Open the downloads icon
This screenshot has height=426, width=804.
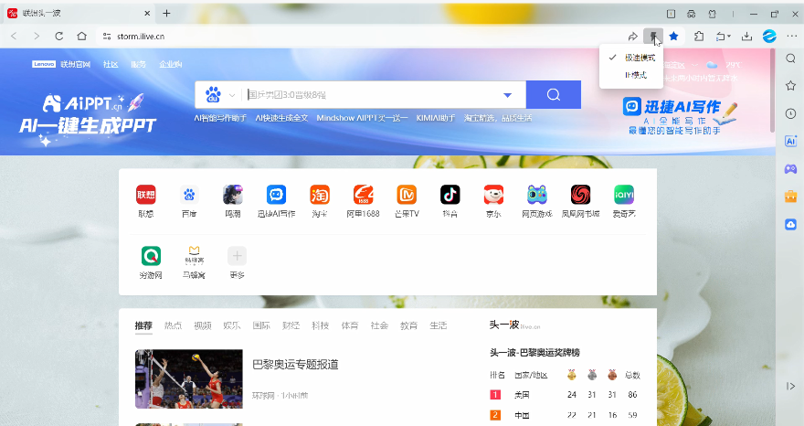click(x=747, y=36)
